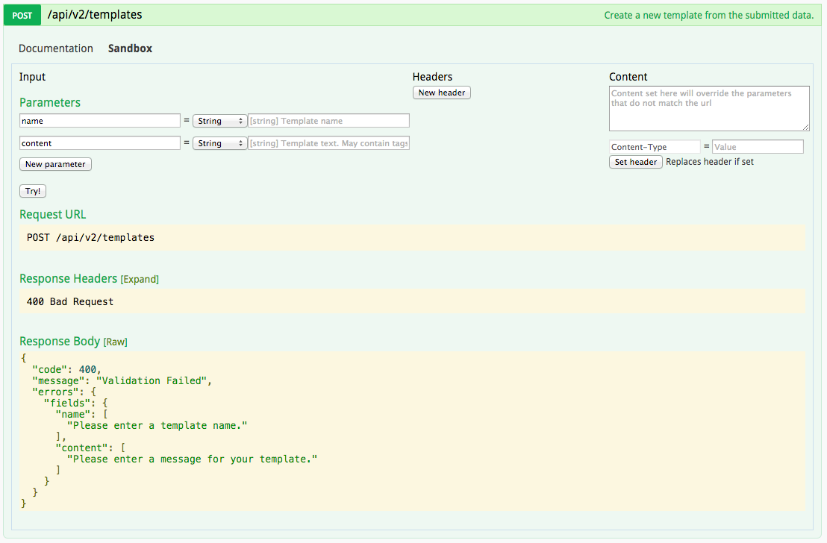Click the 'content' parameter key field
Screen dimensions: 827x543
point(100,143)
